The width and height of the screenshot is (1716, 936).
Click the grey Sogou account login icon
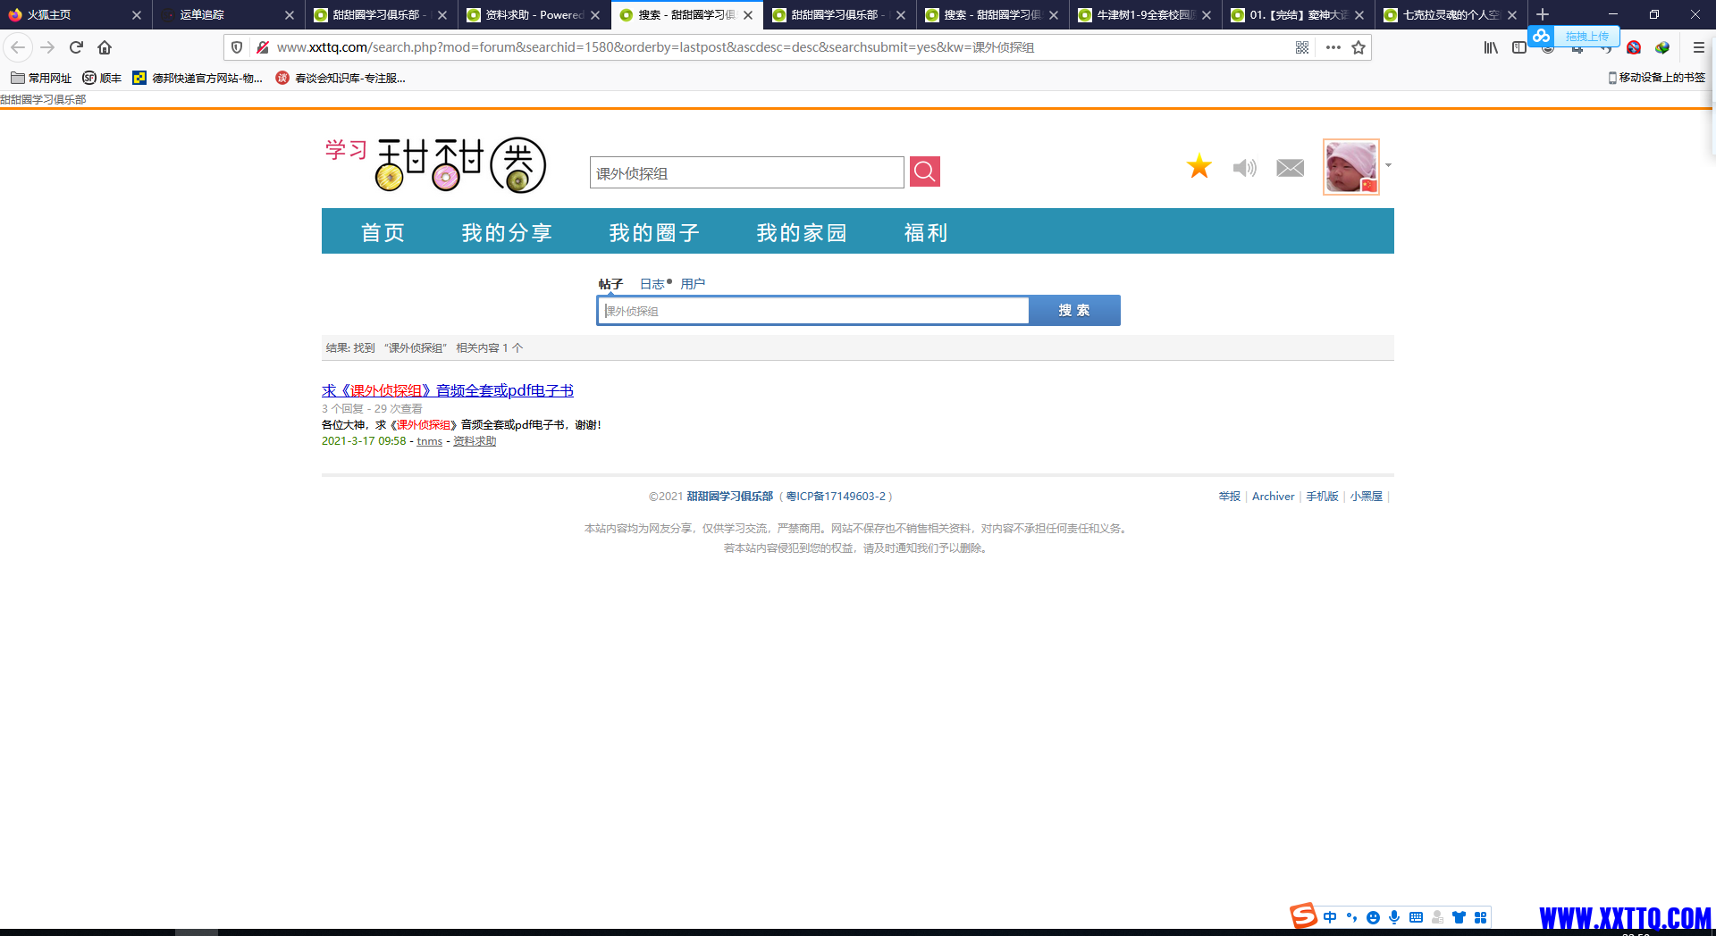pyautogui.click(x=1437, y=917)
